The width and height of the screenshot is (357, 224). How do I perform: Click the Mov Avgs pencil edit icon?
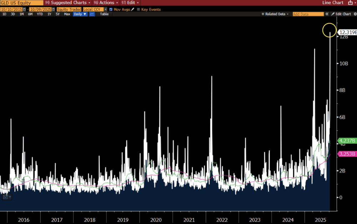[133, 9]
